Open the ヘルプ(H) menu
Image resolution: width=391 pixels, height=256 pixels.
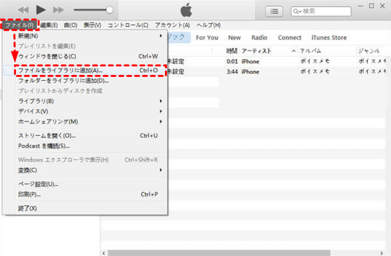pos(208,25)
